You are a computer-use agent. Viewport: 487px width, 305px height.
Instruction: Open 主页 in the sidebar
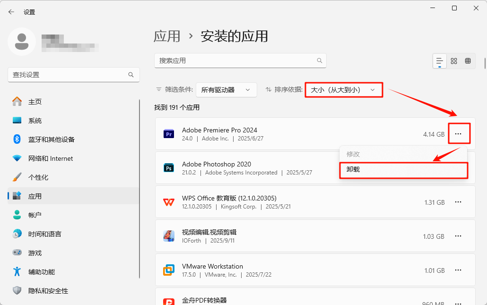coord(73,102)
